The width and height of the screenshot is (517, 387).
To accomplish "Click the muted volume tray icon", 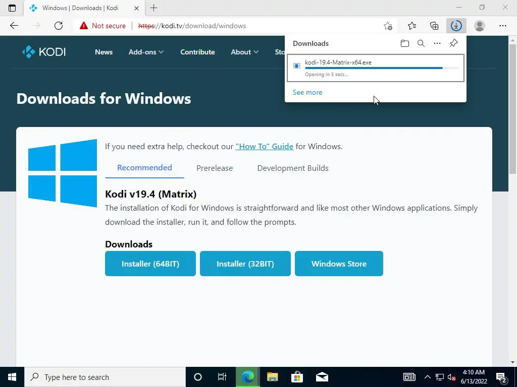I will tap(452, 377).
